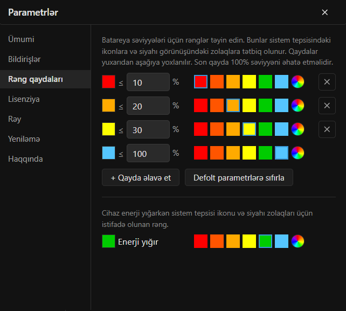
Task: Click 'Defolt parametrlərə sıfırla' button
Action: pos(239,177)
